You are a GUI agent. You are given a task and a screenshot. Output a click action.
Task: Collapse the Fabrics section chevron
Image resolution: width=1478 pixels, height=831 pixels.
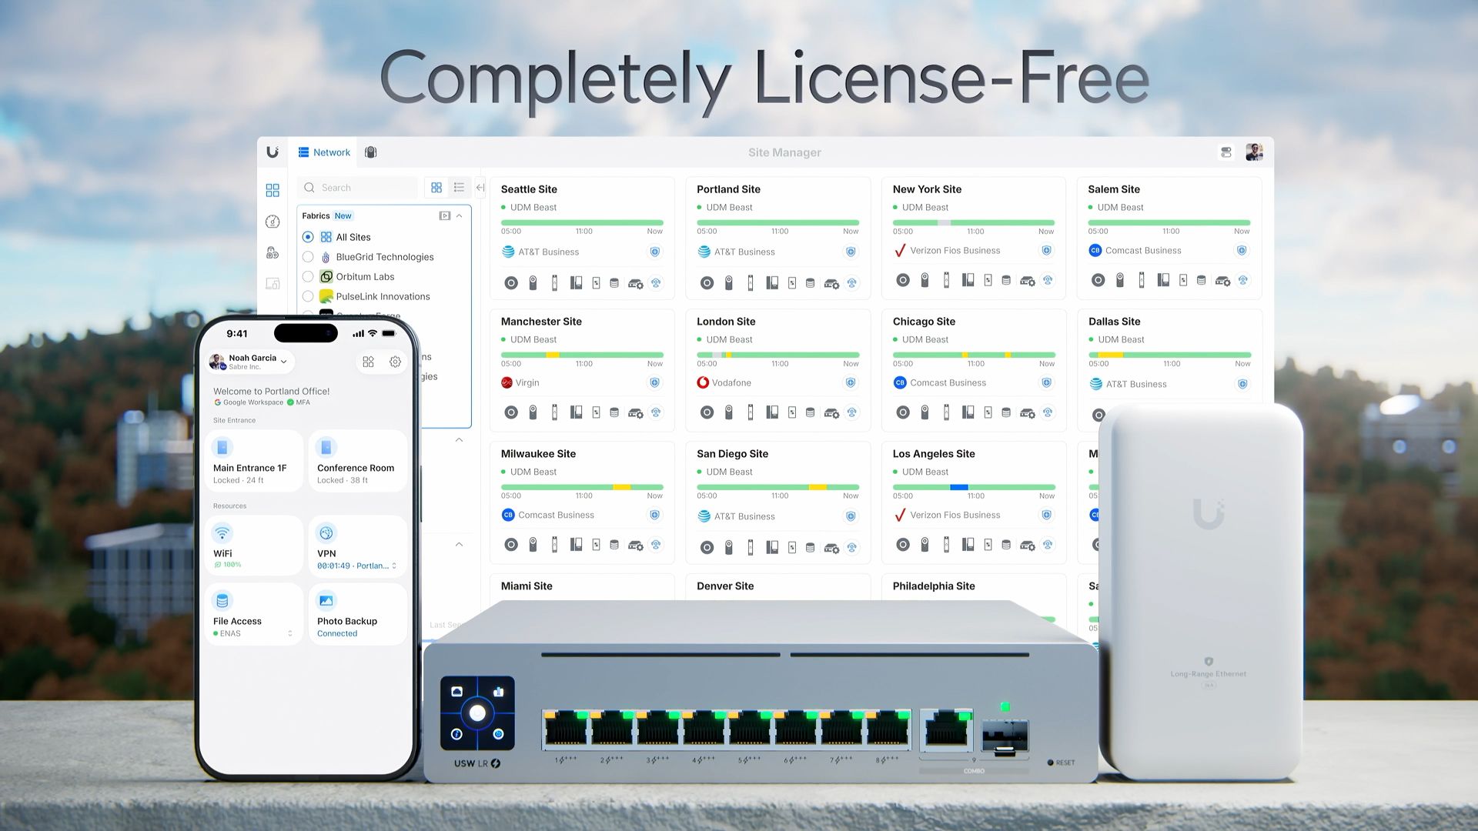pyautogui.click(x=460, y=216)
